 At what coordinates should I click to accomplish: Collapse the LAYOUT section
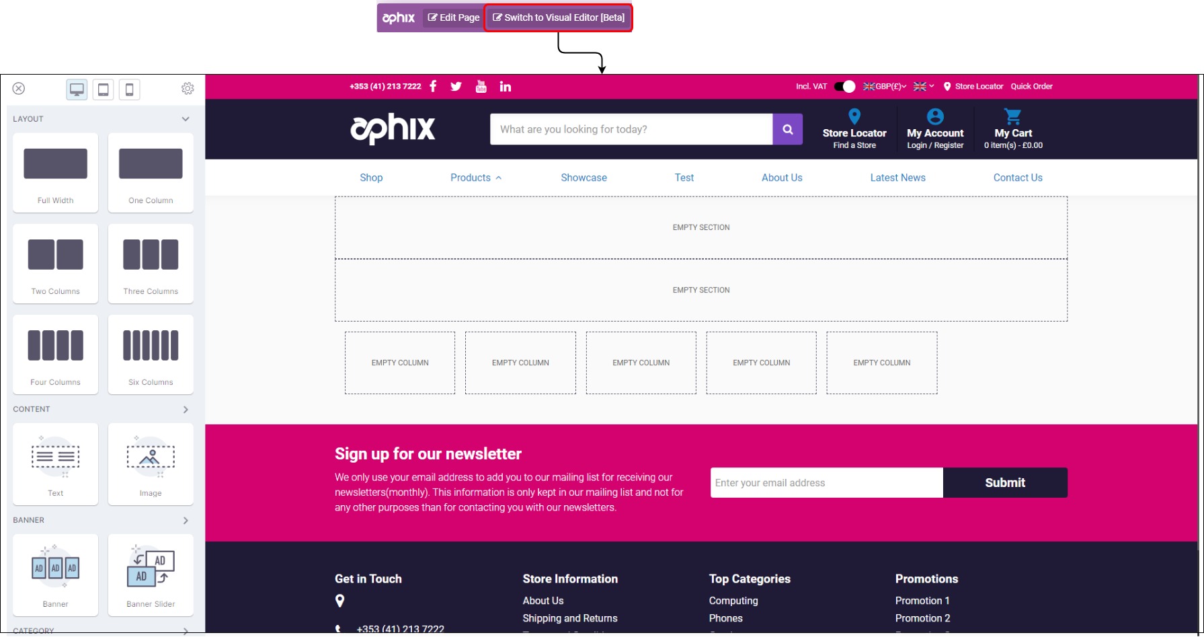[186, 119]
